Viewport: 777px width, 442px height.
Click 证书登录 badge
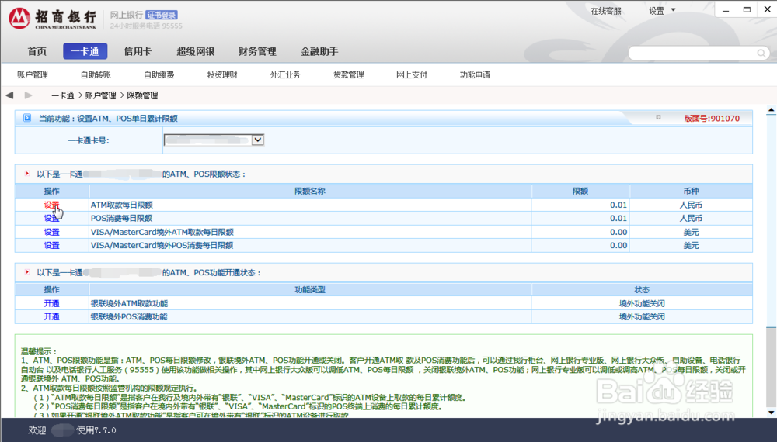[162, 16]
